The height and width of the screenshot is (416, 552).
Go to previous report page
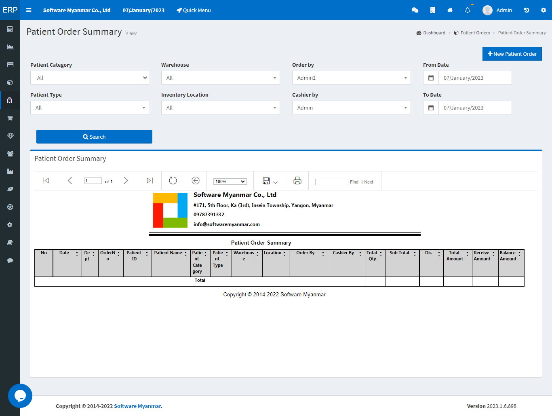click(x=70, y=181)
